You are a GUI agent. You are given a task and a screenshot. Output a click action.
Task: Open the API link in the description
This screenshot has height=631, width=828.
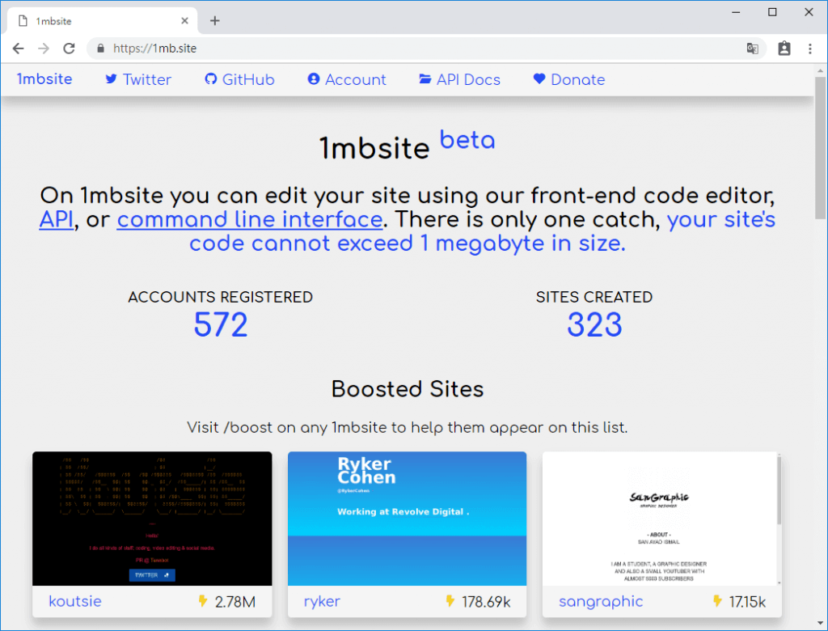pos(56,219)
